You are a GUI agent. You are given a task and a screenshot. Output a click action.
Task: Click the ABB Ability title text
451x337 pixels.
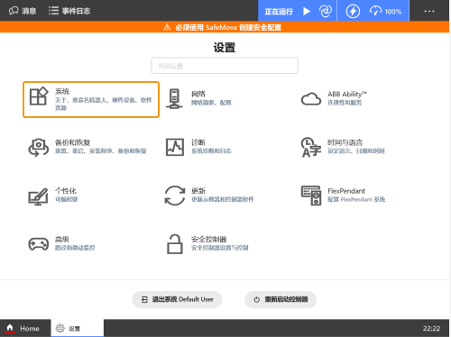347,94
